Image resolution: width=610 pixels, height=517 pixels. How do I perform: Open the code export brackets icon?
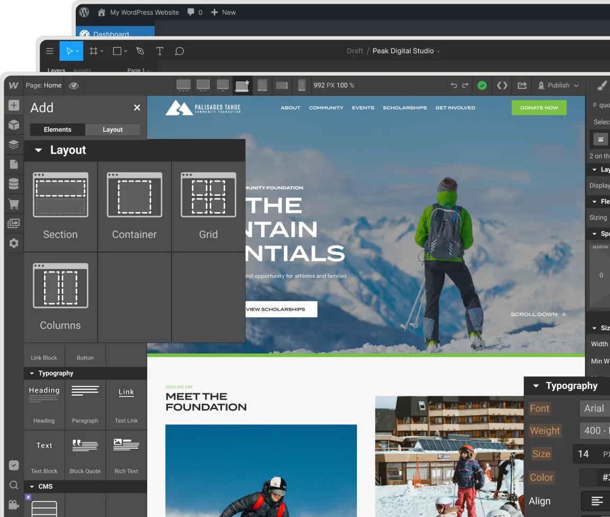click(x=502, y=86)
